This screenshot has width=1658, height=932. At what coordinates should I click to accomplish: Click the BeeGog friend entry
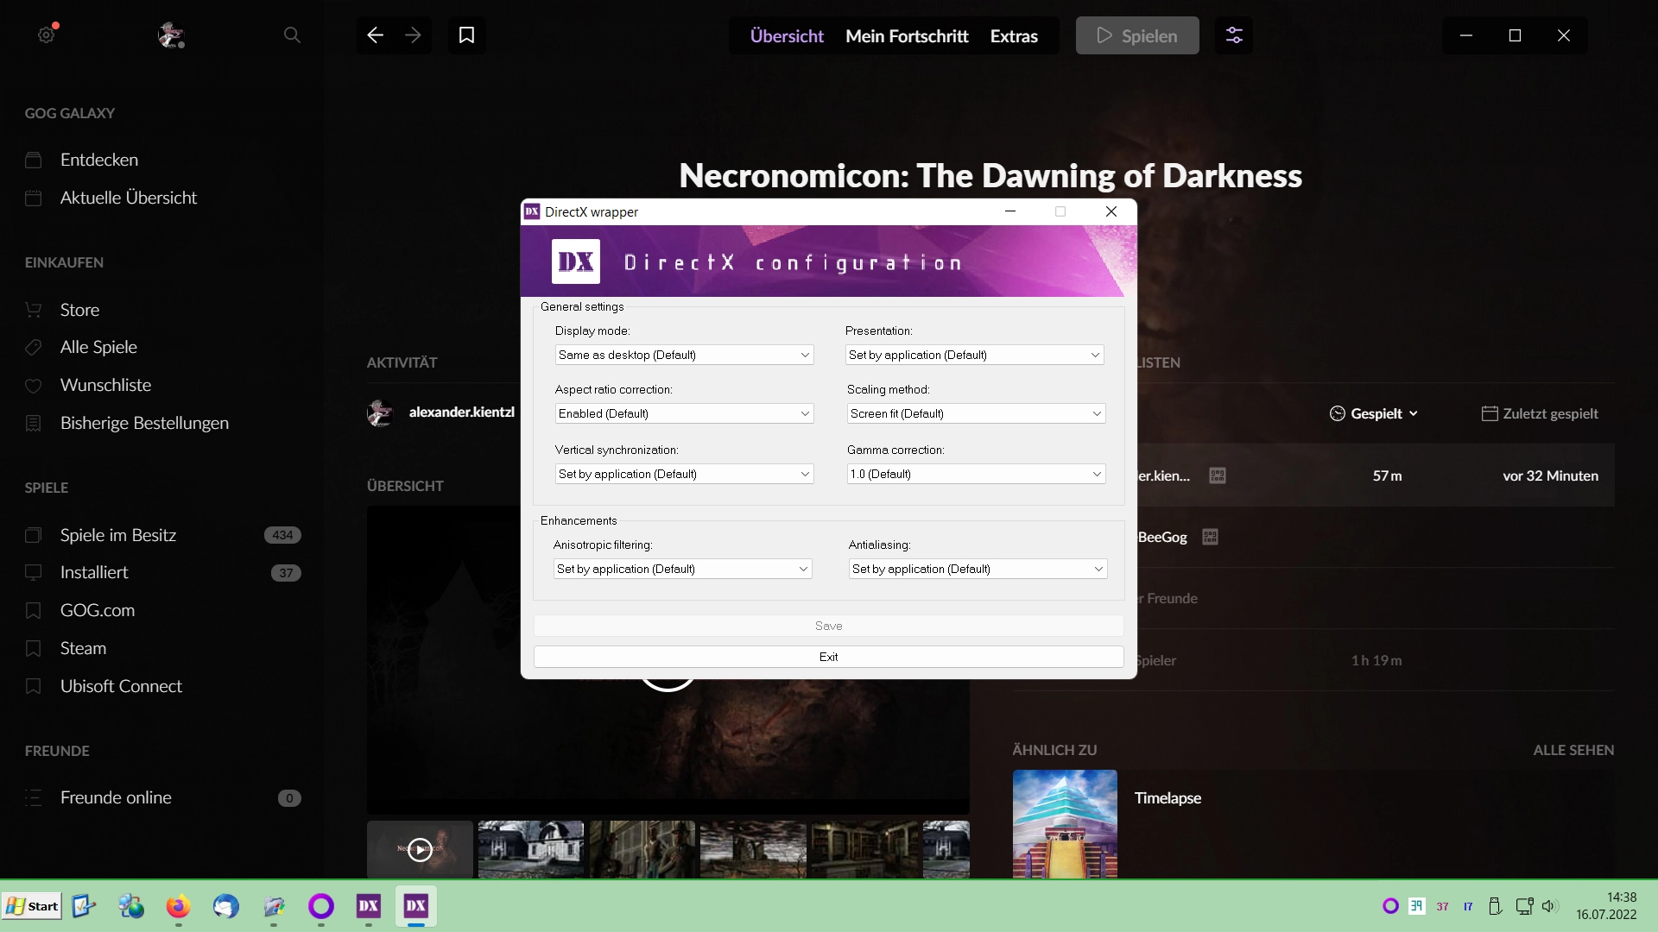point(1161,537)
